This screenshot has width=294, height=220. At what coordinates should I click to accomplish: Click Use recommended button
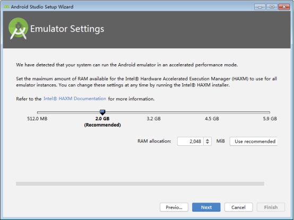[254, 142]
